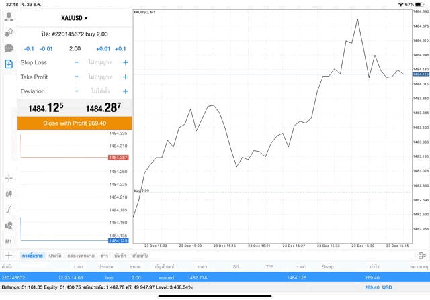The image size is (430, 300).
Task: Open the candlestick chart type icon
Action: 9,193
